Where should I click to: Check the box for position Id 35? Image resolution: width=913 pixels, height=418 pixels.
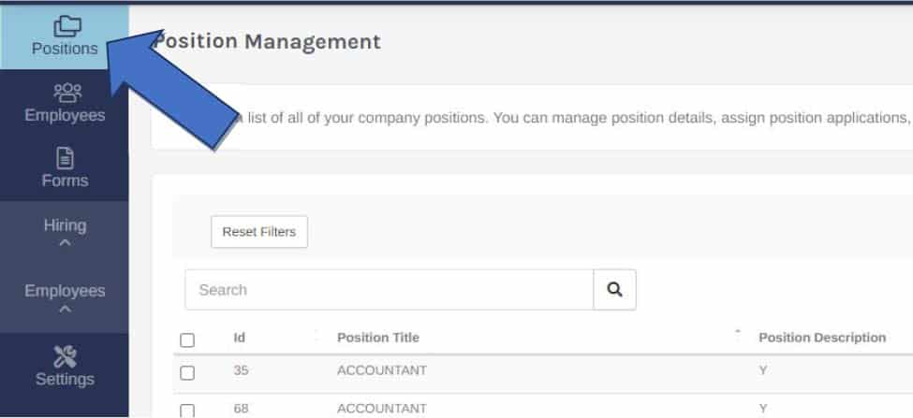[187, 372]
